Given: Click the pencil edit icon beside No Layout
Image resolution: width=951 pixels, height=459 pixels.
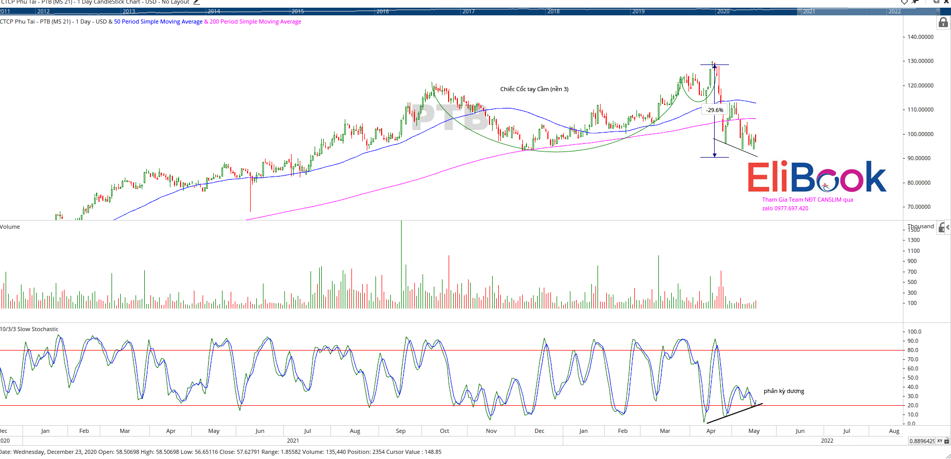Looking at the screenshot, I should coord(196,2).
